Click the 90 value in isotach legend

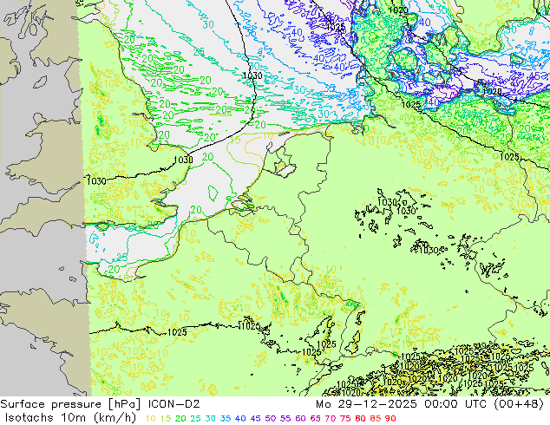[390, 418]
